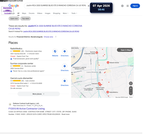Open Sunrise corporate center listing

[x=22, y=63]
